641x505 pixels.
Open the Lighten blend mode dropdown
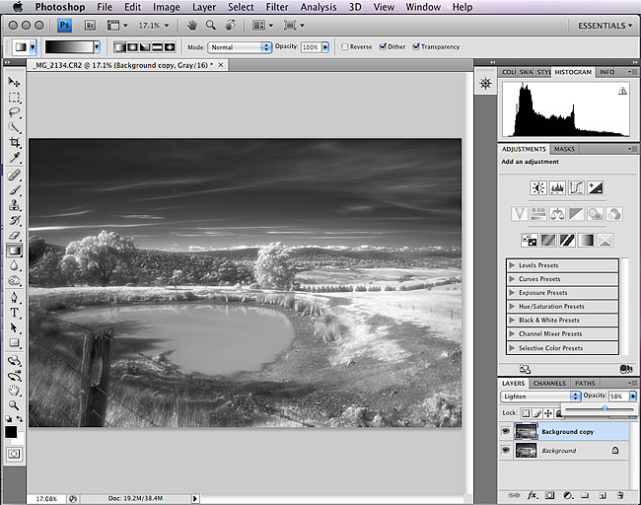coord(537,396)
